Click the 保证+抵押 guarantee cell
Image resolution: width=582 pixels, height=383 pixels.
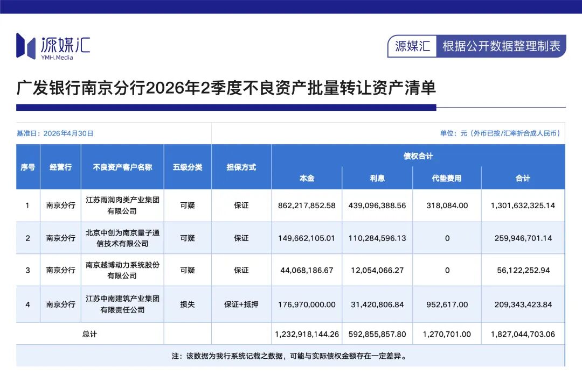pyautogui.click(x=241, y=304)
